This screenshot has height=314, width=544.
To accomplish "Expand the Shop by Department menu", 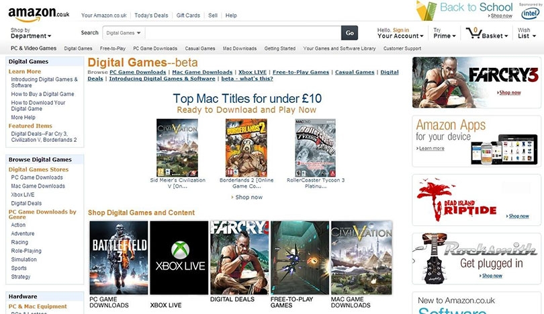I will 31,33.
